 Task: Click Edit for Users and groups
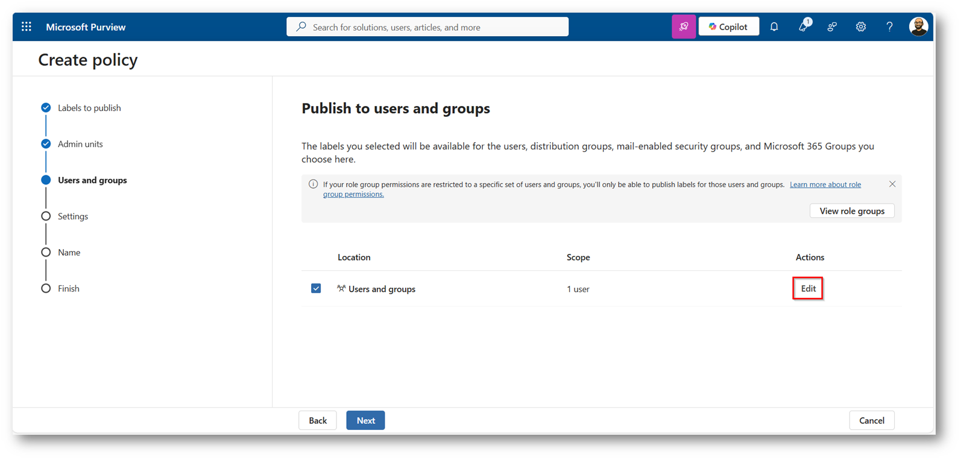tap(808, 288)
